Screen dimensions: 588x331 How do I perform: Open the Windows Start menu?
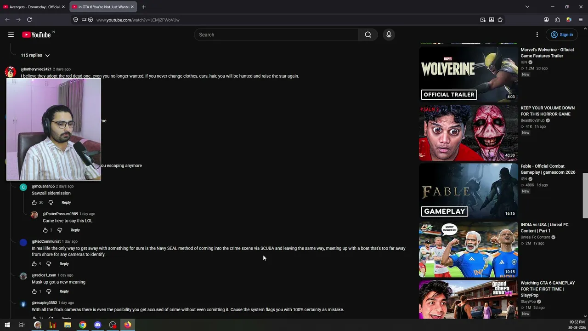[x=7, y=325]
